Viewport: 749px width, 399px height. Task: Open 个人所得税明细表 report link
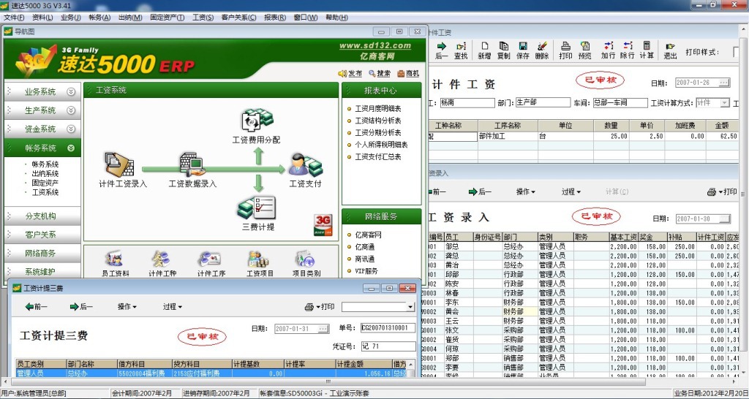[381, 145]
